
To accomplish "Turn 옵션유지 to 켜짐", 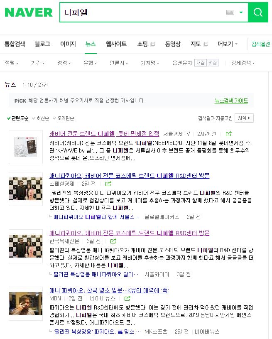I will click(x=213, y=63).
